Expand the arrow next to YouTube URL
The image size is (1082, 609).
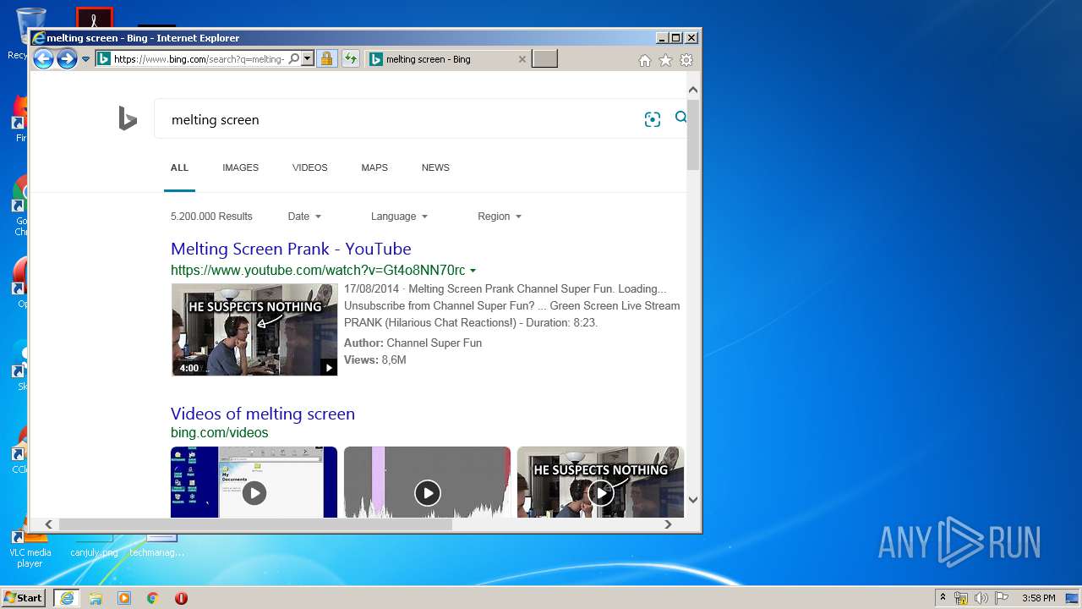[473, 271]
